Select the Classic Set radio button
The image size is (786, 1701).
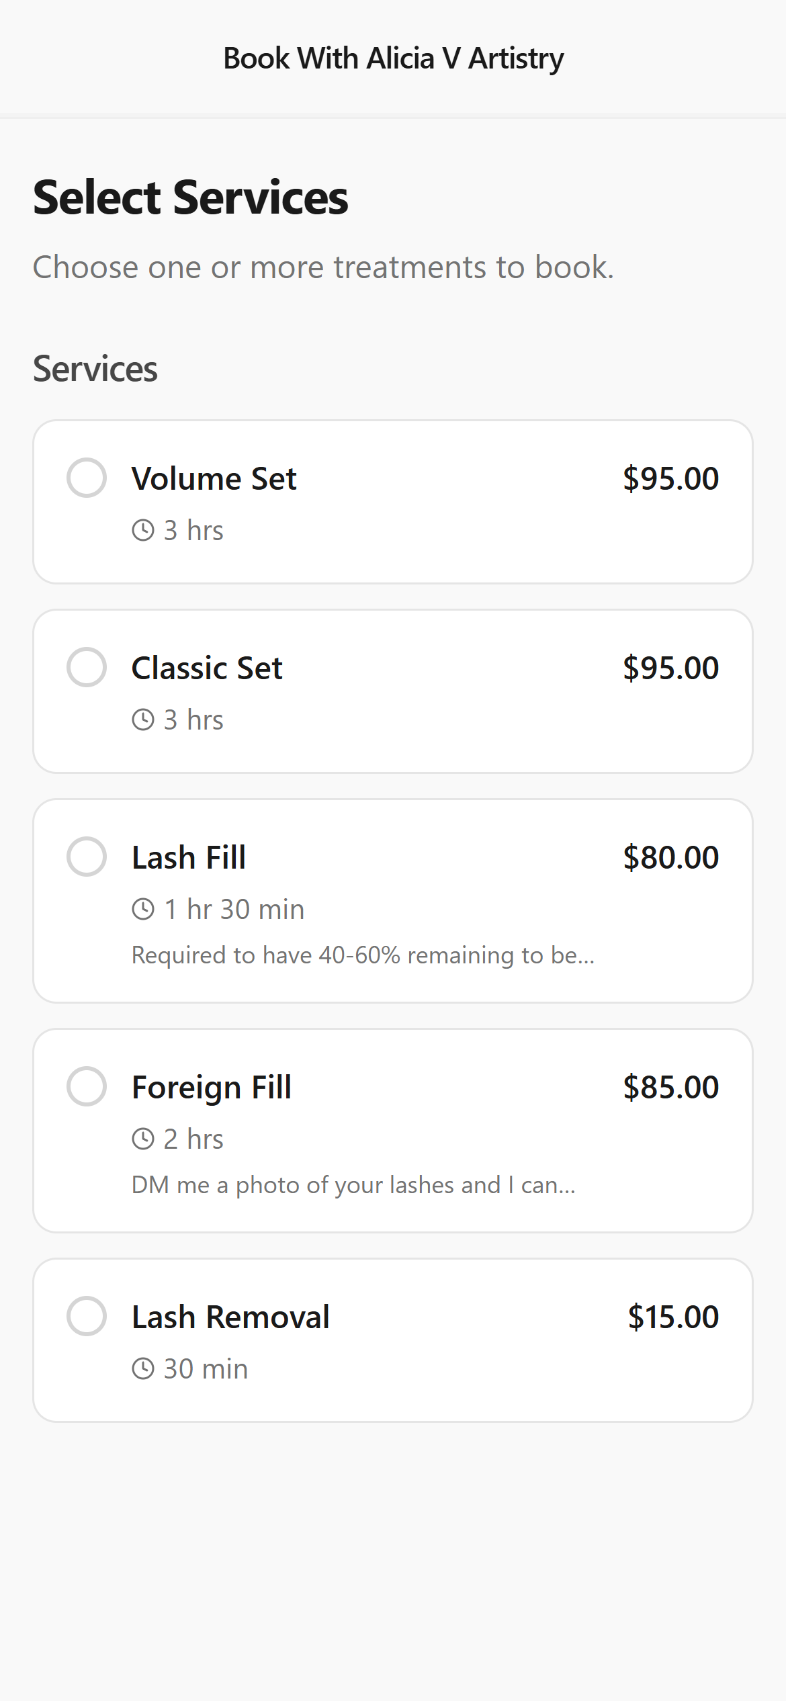coord(87,667)
